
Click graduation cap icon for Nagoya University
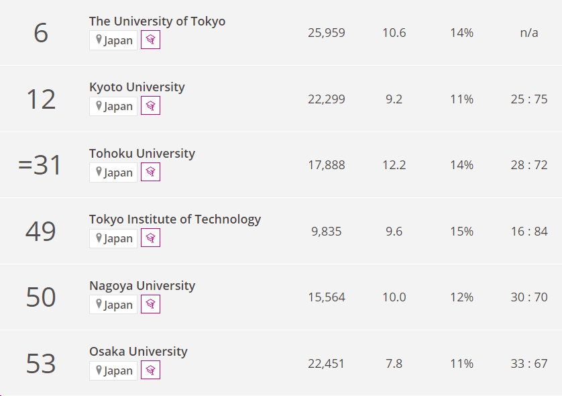click(150, 304)
